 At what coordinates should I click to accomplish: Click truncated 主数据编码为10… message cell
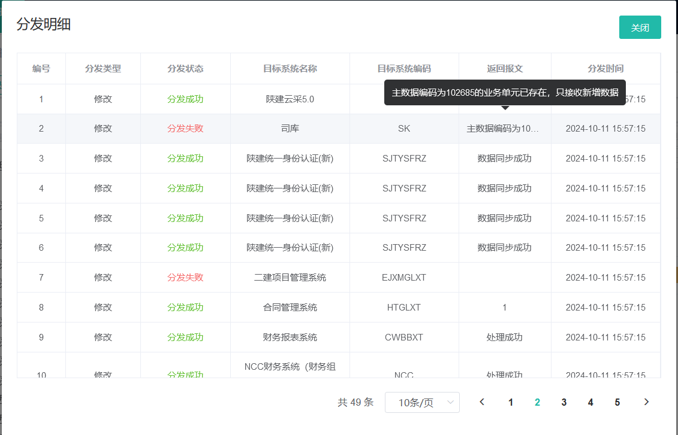pos(504,129)
